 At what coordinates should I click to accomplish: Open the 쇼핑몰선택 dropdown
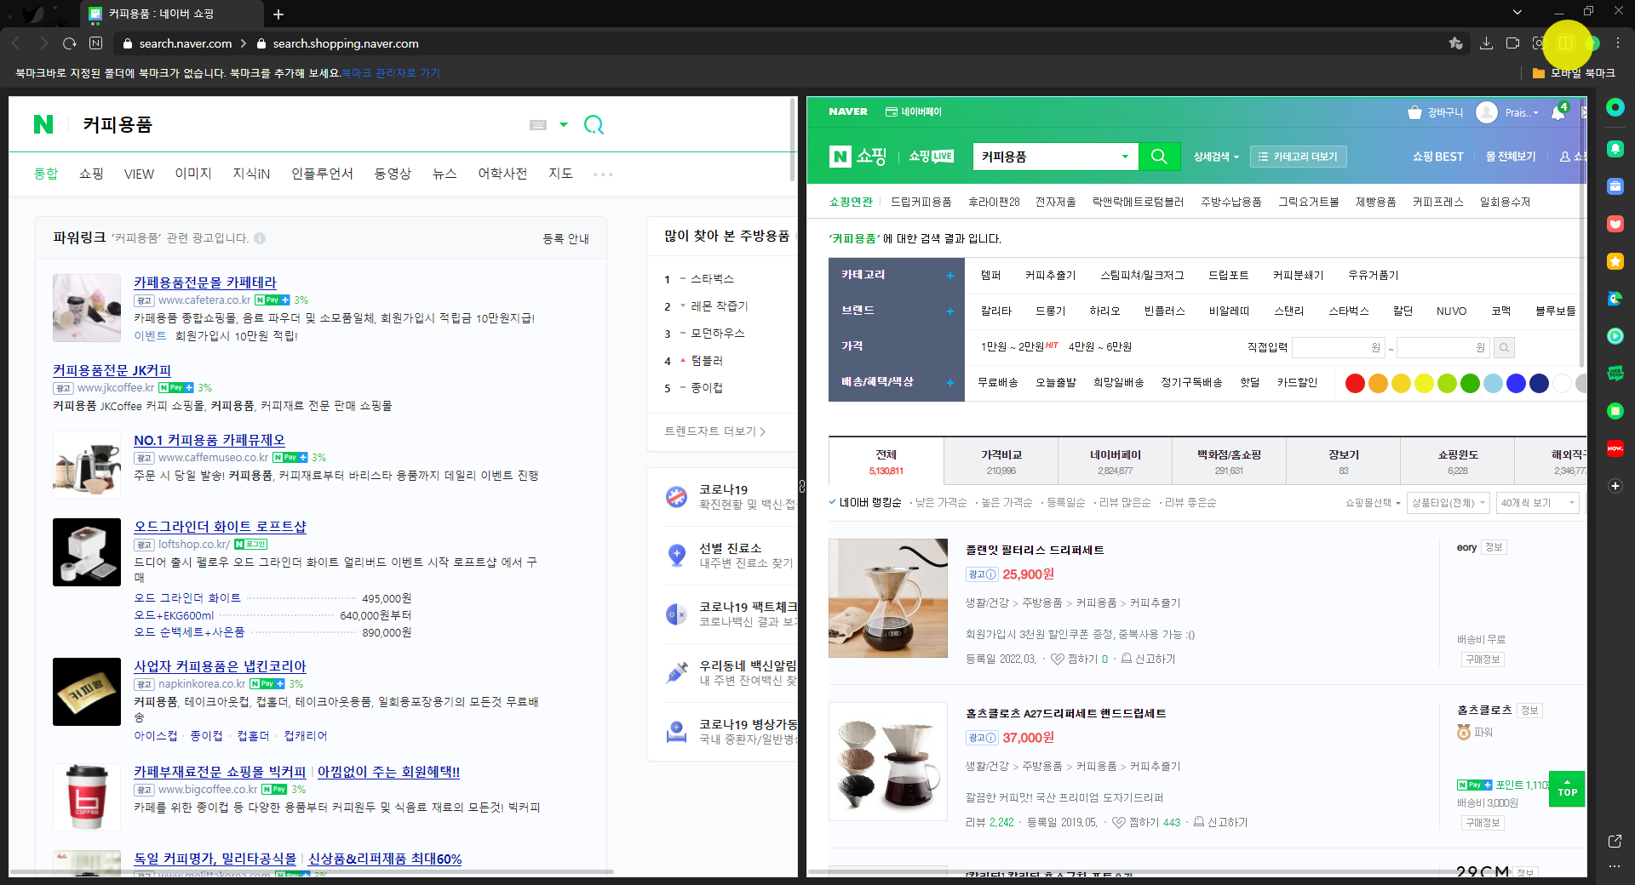click(x=1373, y=503)
